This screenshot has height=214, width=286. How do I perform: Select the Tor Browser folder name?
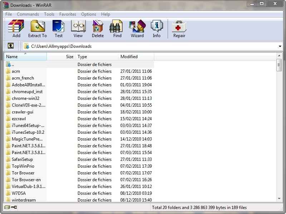pyautogui.click(x=23, y=173)
